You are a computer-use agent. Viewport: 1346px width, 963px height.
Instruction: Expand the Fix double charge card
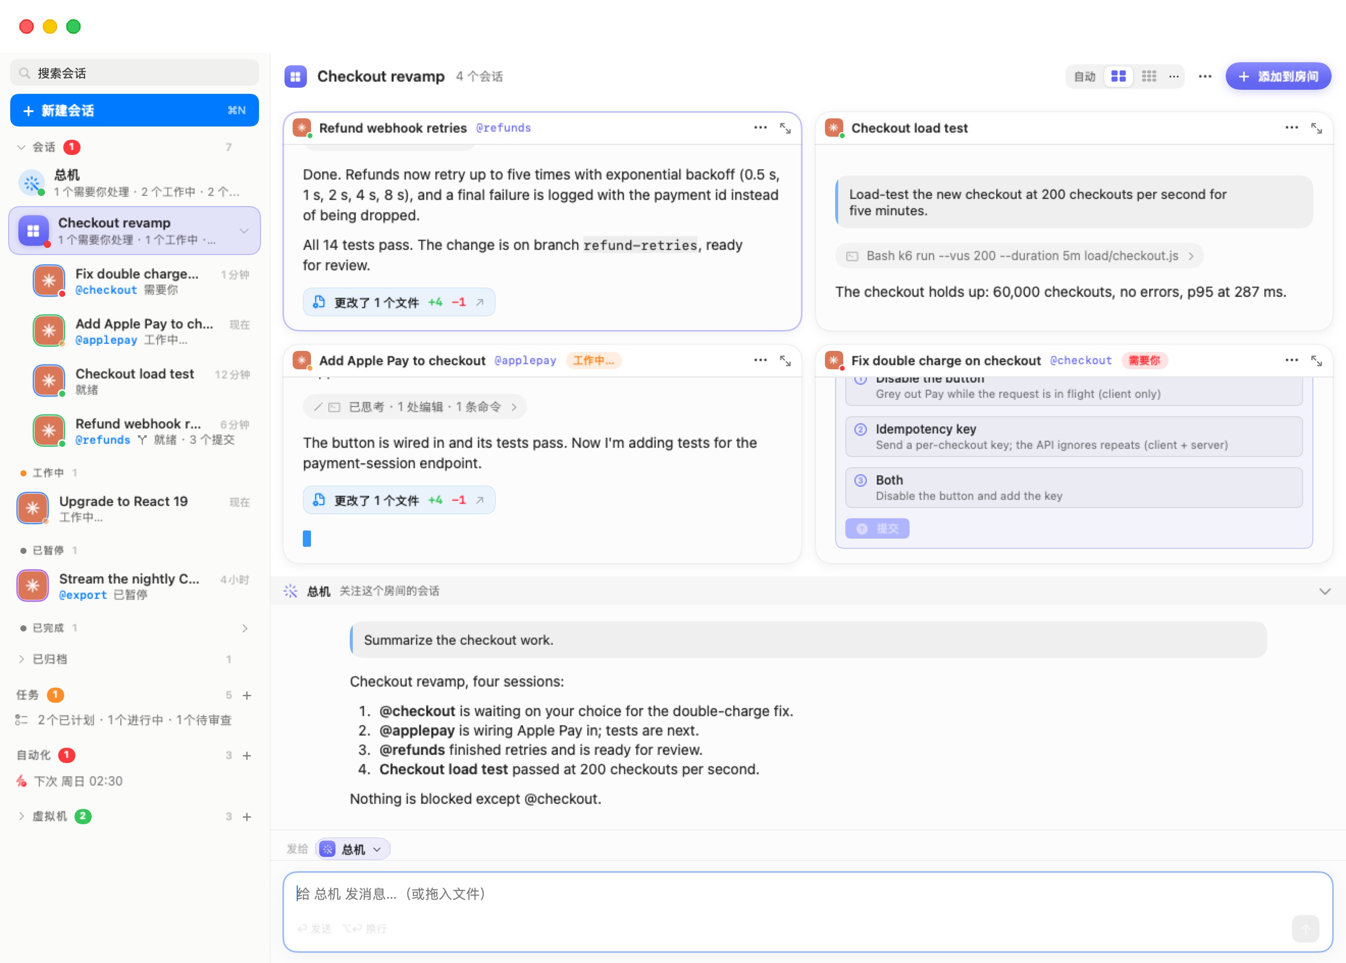point(1316,361)
